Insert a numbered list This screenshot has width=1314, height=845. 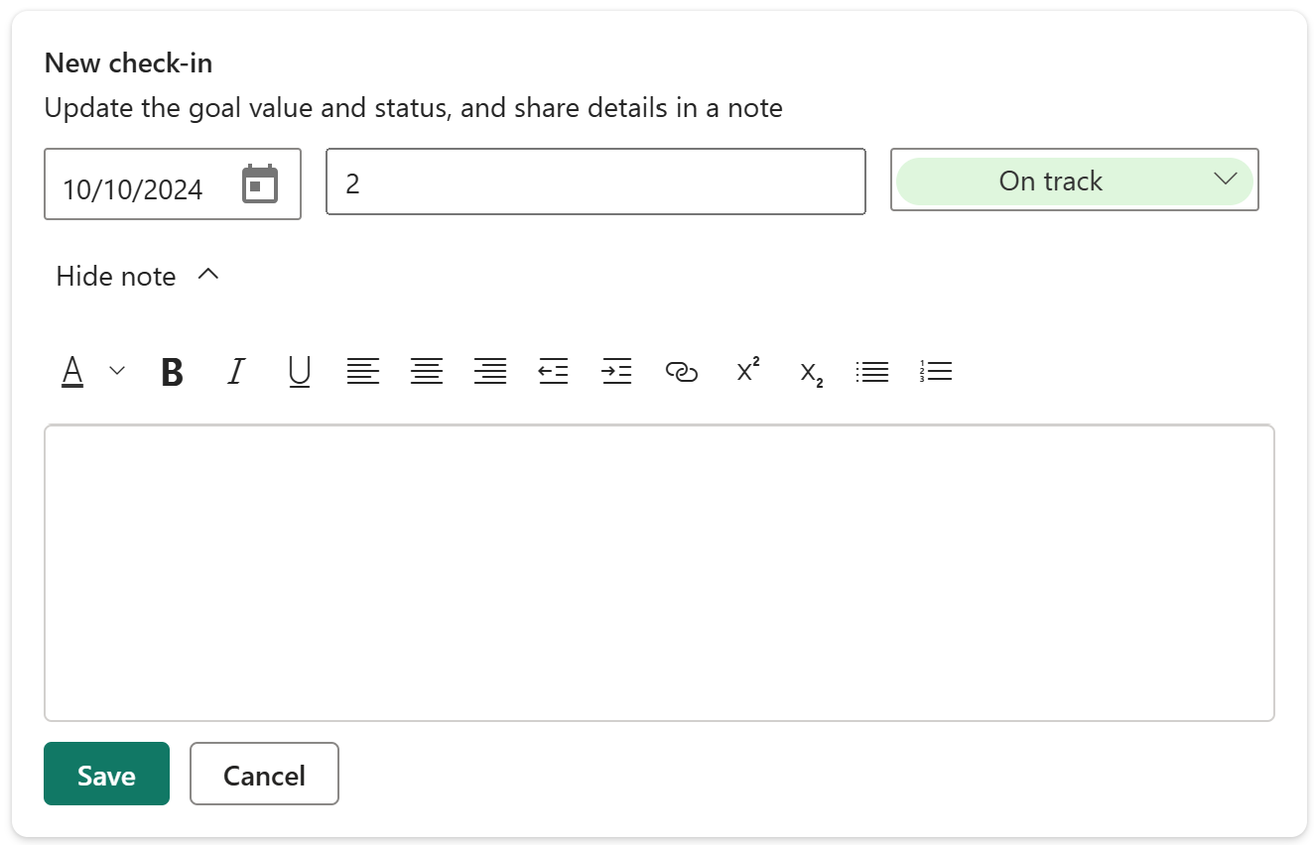click(936, 372)
